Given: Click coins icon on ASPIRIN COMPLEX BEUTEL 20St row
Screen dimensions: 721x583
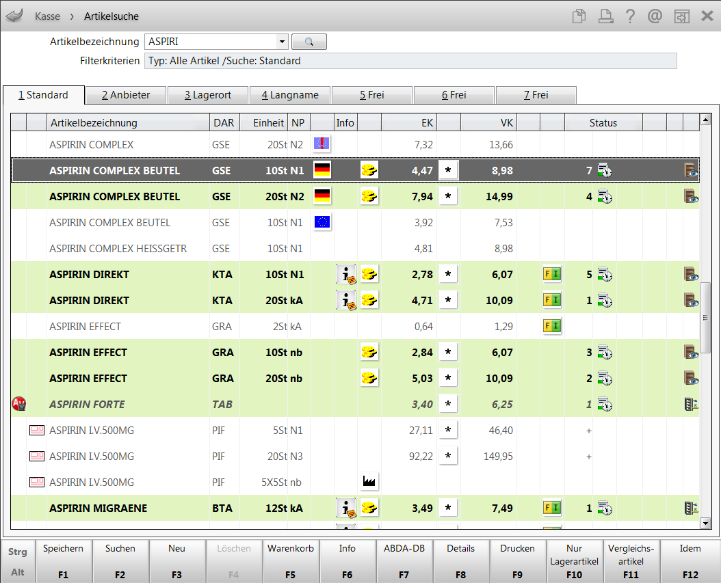Looking at the screenshot, I should click(x=369, y=196).
